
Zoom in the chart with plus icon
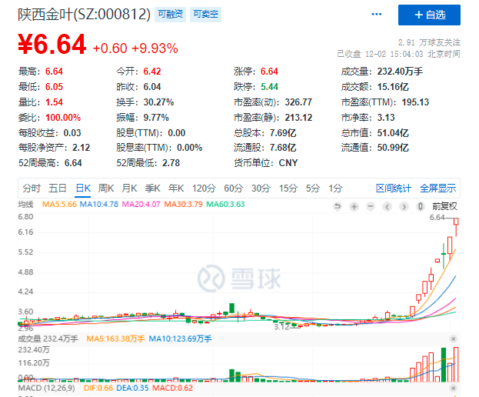coord(354,207)
